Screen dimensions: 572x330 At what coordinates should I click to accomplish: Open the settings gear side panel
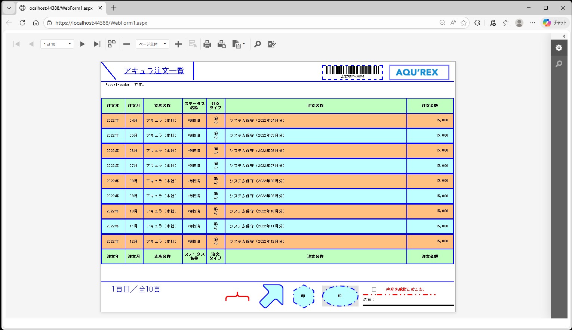[559, 48]
